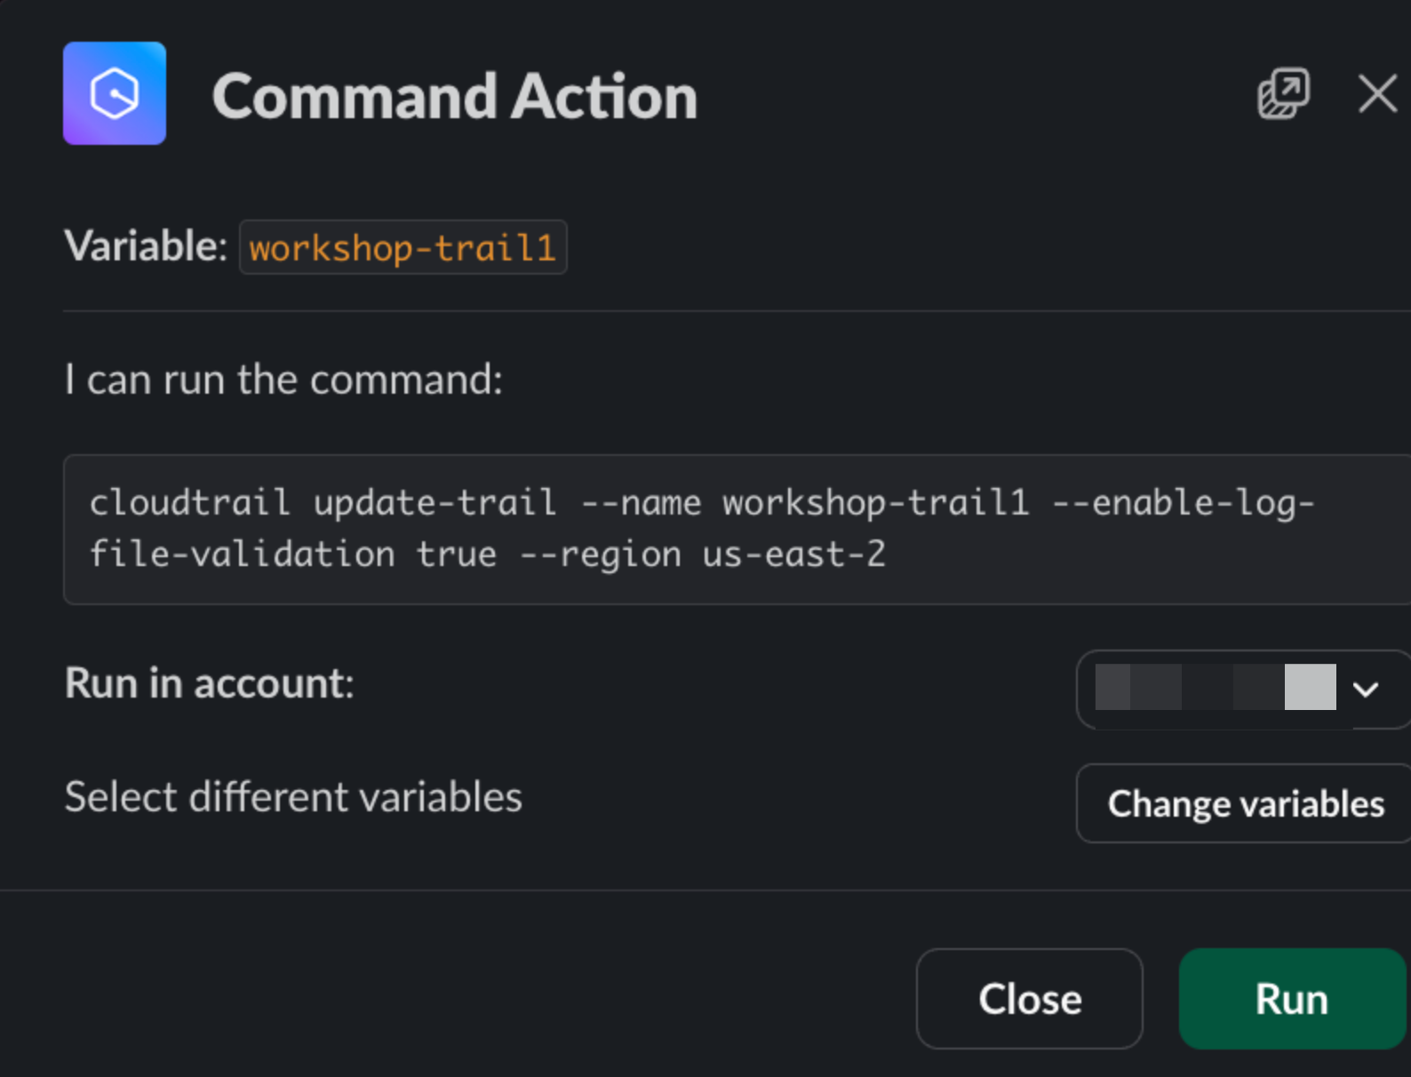Run the cloudtrail command

click(1292, 999)
